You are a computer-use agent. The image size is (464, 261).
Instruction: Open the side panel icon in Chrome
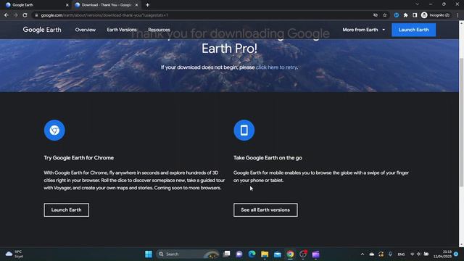click(x=415, y=15)
